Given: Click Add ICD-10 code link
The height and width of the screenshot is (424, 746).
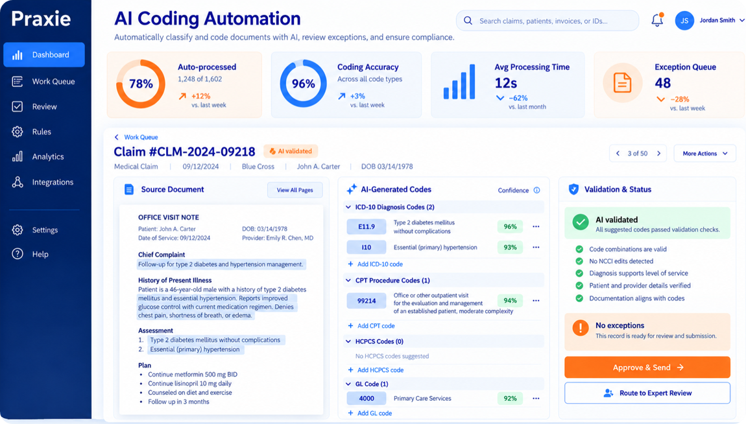Looking at the screenshot, I should (375, 265).
